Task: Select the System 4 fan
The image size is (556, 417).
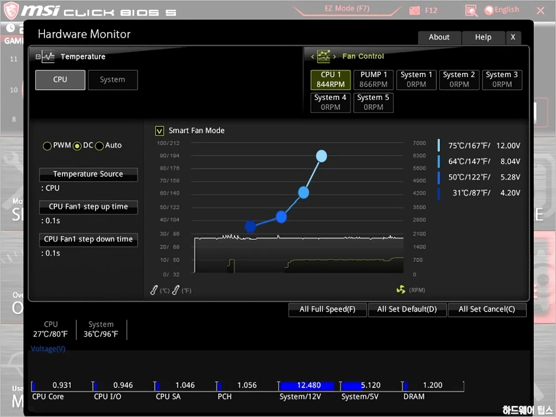Action: (331, 103)
